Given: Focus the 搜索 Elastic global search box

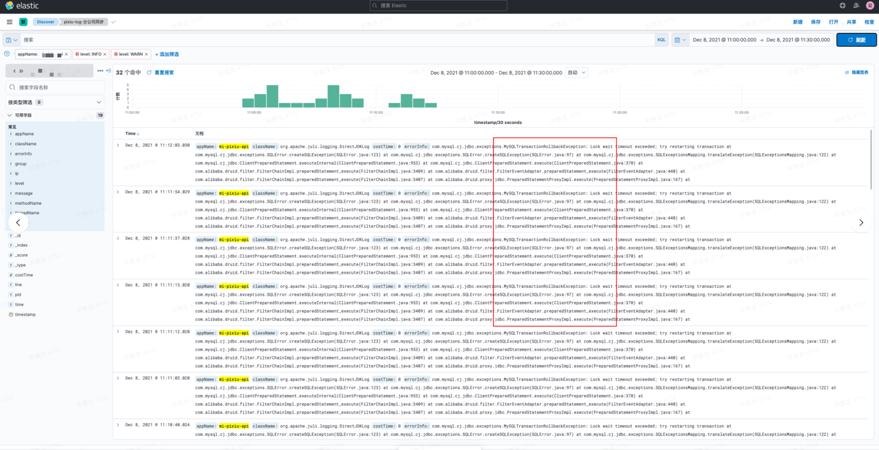Looking at the screenshot, I should [438, 5].
